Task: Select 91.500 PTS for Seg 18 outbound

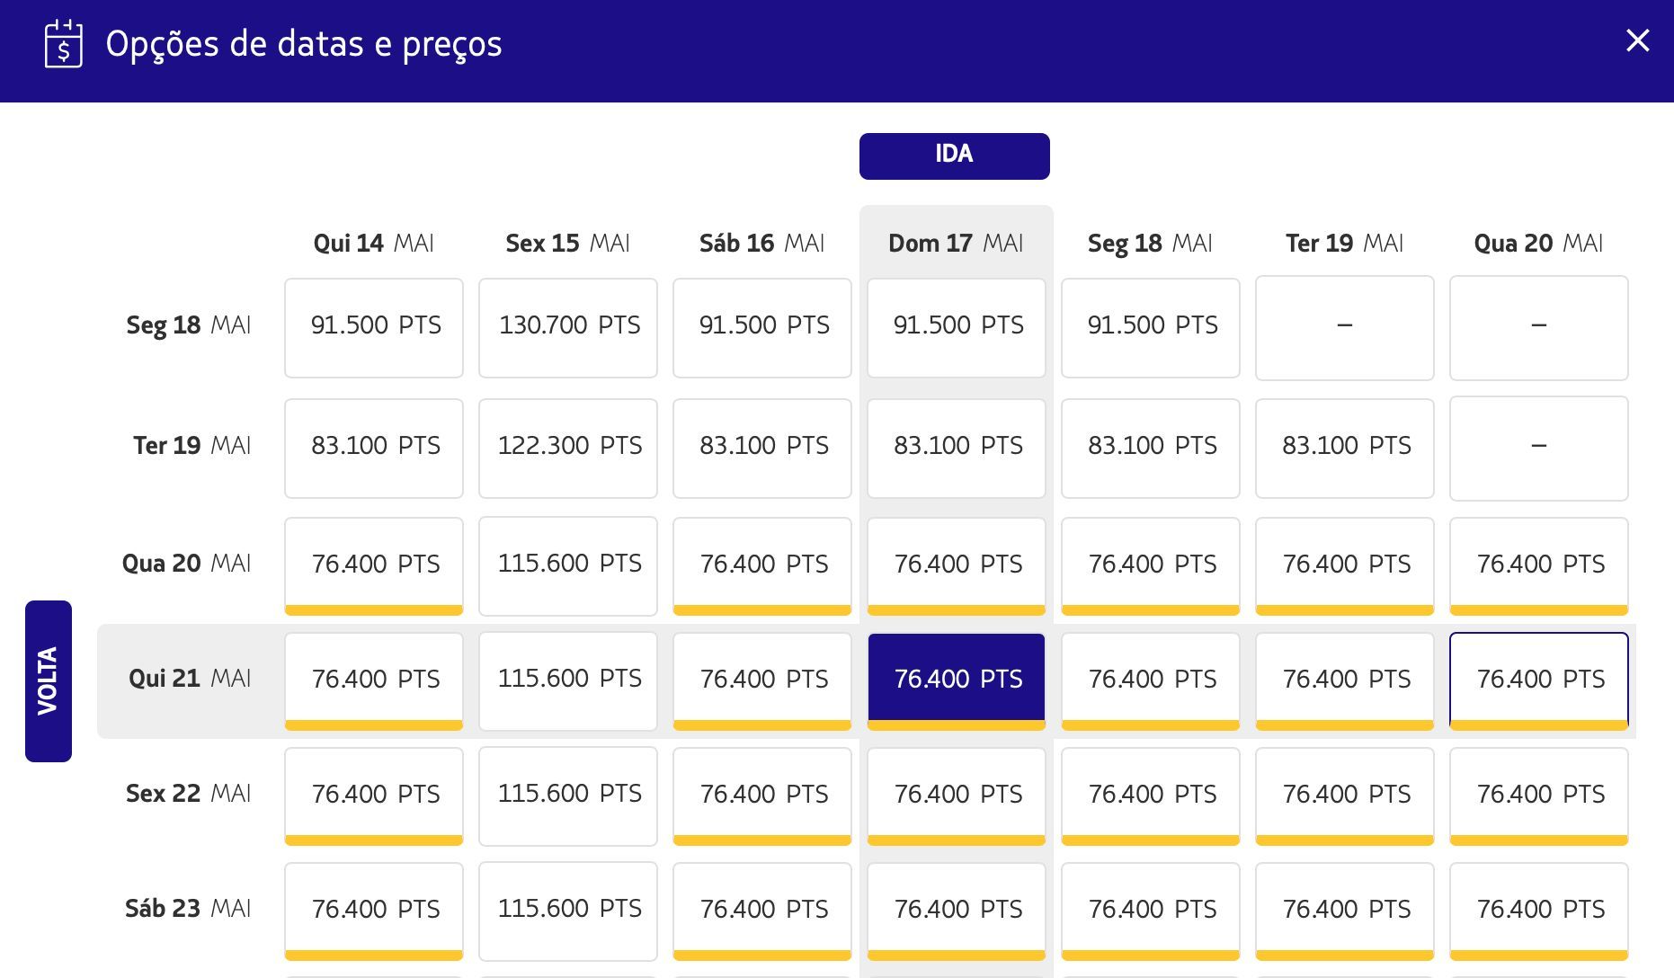Action: pos(1151,327)
